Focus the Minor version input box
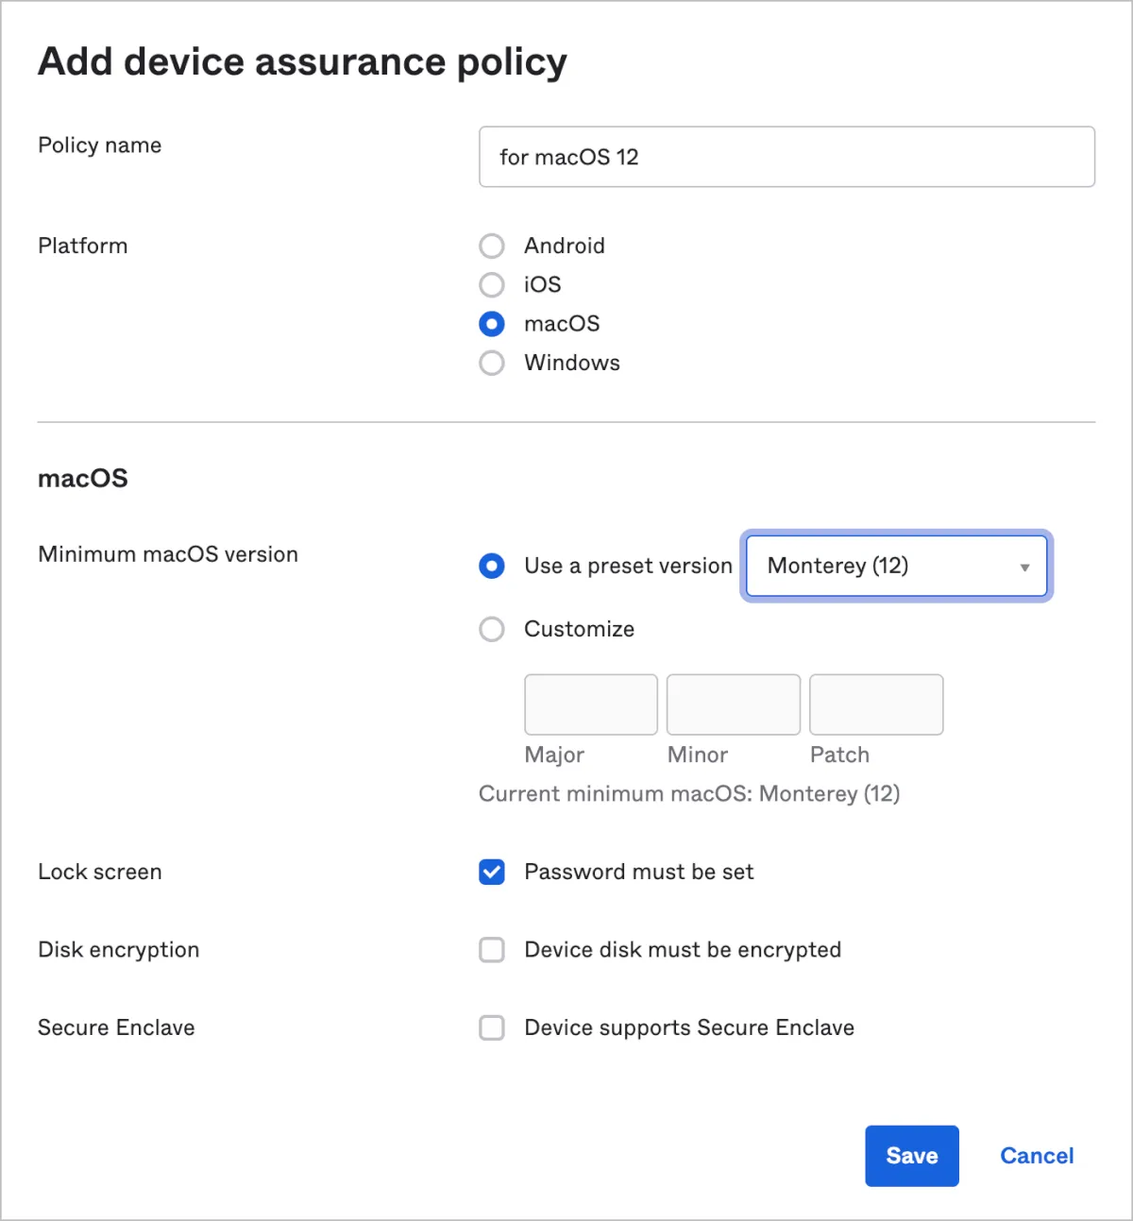The height and width of the screenshot is (1221, 1133). tap(733, 704)
